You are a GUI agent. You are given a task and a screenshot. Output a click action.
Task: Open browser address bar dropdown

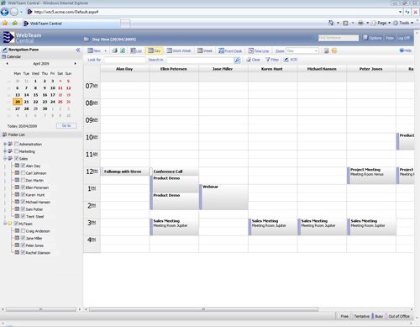coord(400,12)
